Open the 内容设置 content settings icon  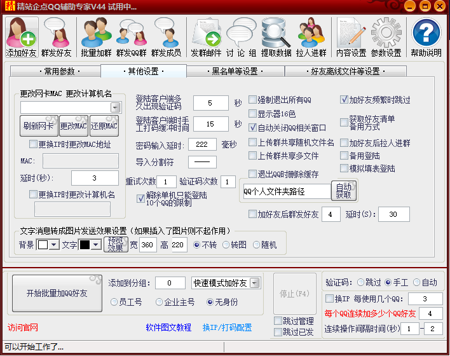click(x=351, y=37)
